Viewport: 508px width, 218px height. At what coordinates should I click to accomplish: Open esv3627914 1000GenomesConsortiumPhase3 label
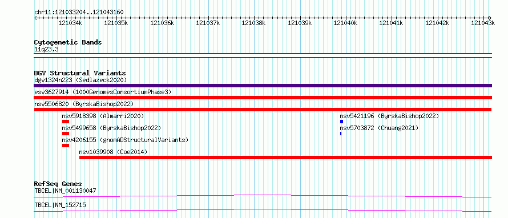pos(103,92)
